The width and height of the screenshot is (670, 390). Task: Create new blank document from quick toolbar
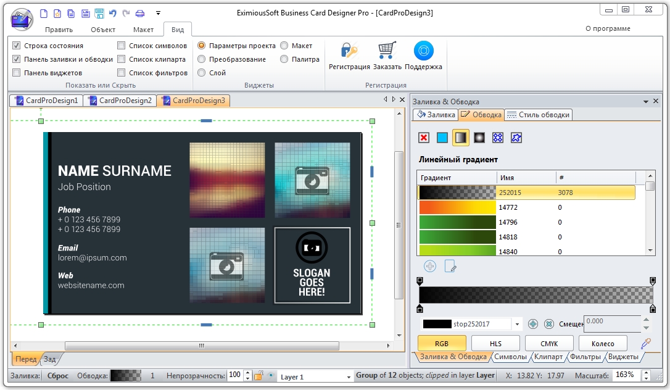[x=44, y=14]
